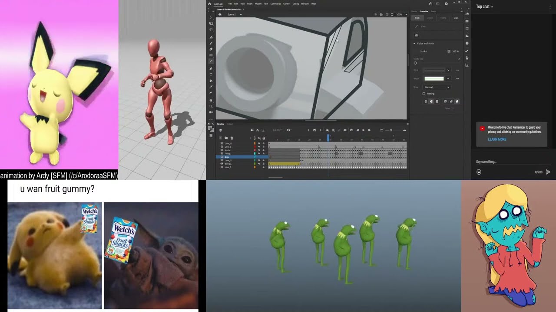This screenshot has width=556, height=312.
Task: Click the Stroke color swatch
Action: [x=417, y=51]
